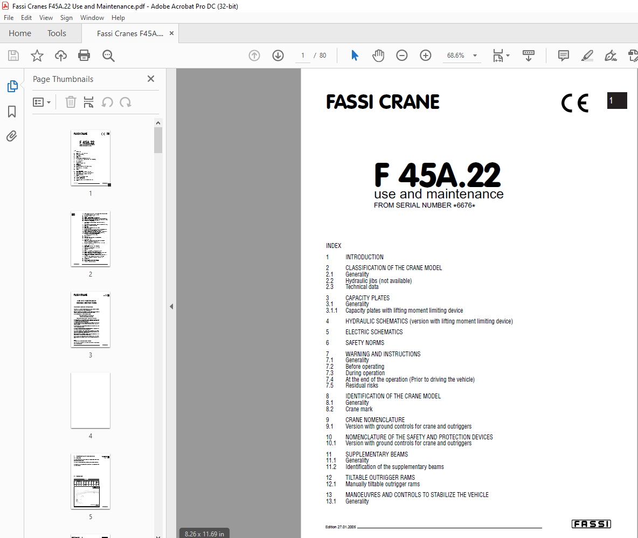The image size is (638, 538).
Task: Select the Fassi Cranes F45A document tab
Action: coord(130,33)
